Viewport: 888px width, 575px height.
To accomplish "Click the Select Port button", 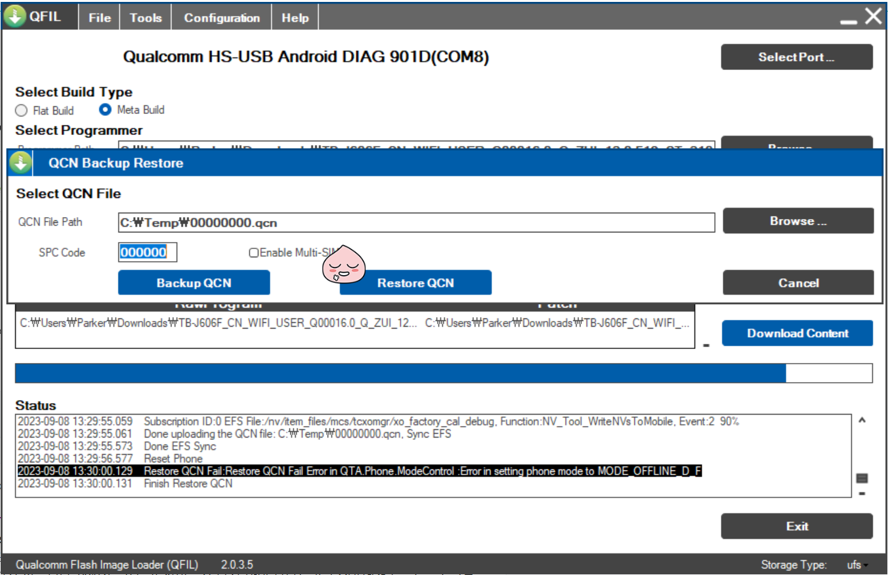I will point(796,57).
